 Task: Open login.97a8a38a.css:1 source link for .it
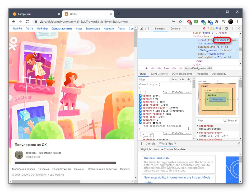(x=177, y=92)
